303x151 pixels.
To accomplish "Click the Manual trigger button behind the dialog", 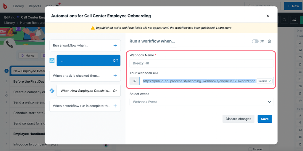I will coord(28,55).
